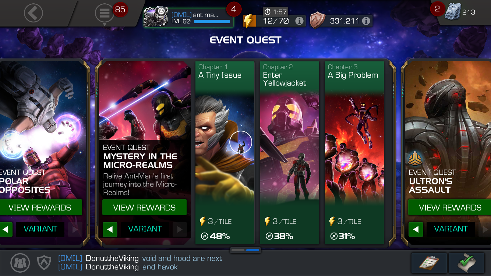
Task: Go back using the top-left arrow
Action: tap(33, 13)
